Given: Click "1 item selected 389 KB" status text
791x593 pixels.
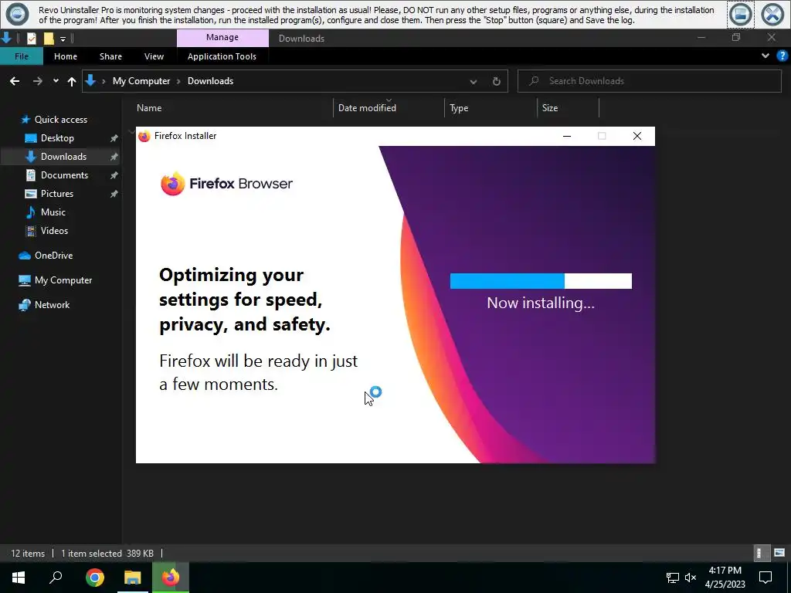Looking at the screenshot, I should pyautogui.click(x=107, y=554).
